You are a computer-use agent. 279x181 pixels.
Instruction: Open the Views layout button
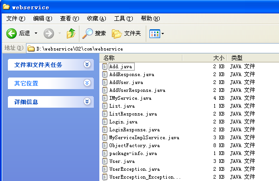coord(155,33)
